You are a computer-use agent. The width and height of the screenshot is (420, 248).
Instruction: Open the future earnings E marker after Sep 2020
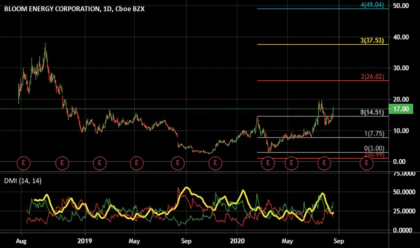point(366,163)
